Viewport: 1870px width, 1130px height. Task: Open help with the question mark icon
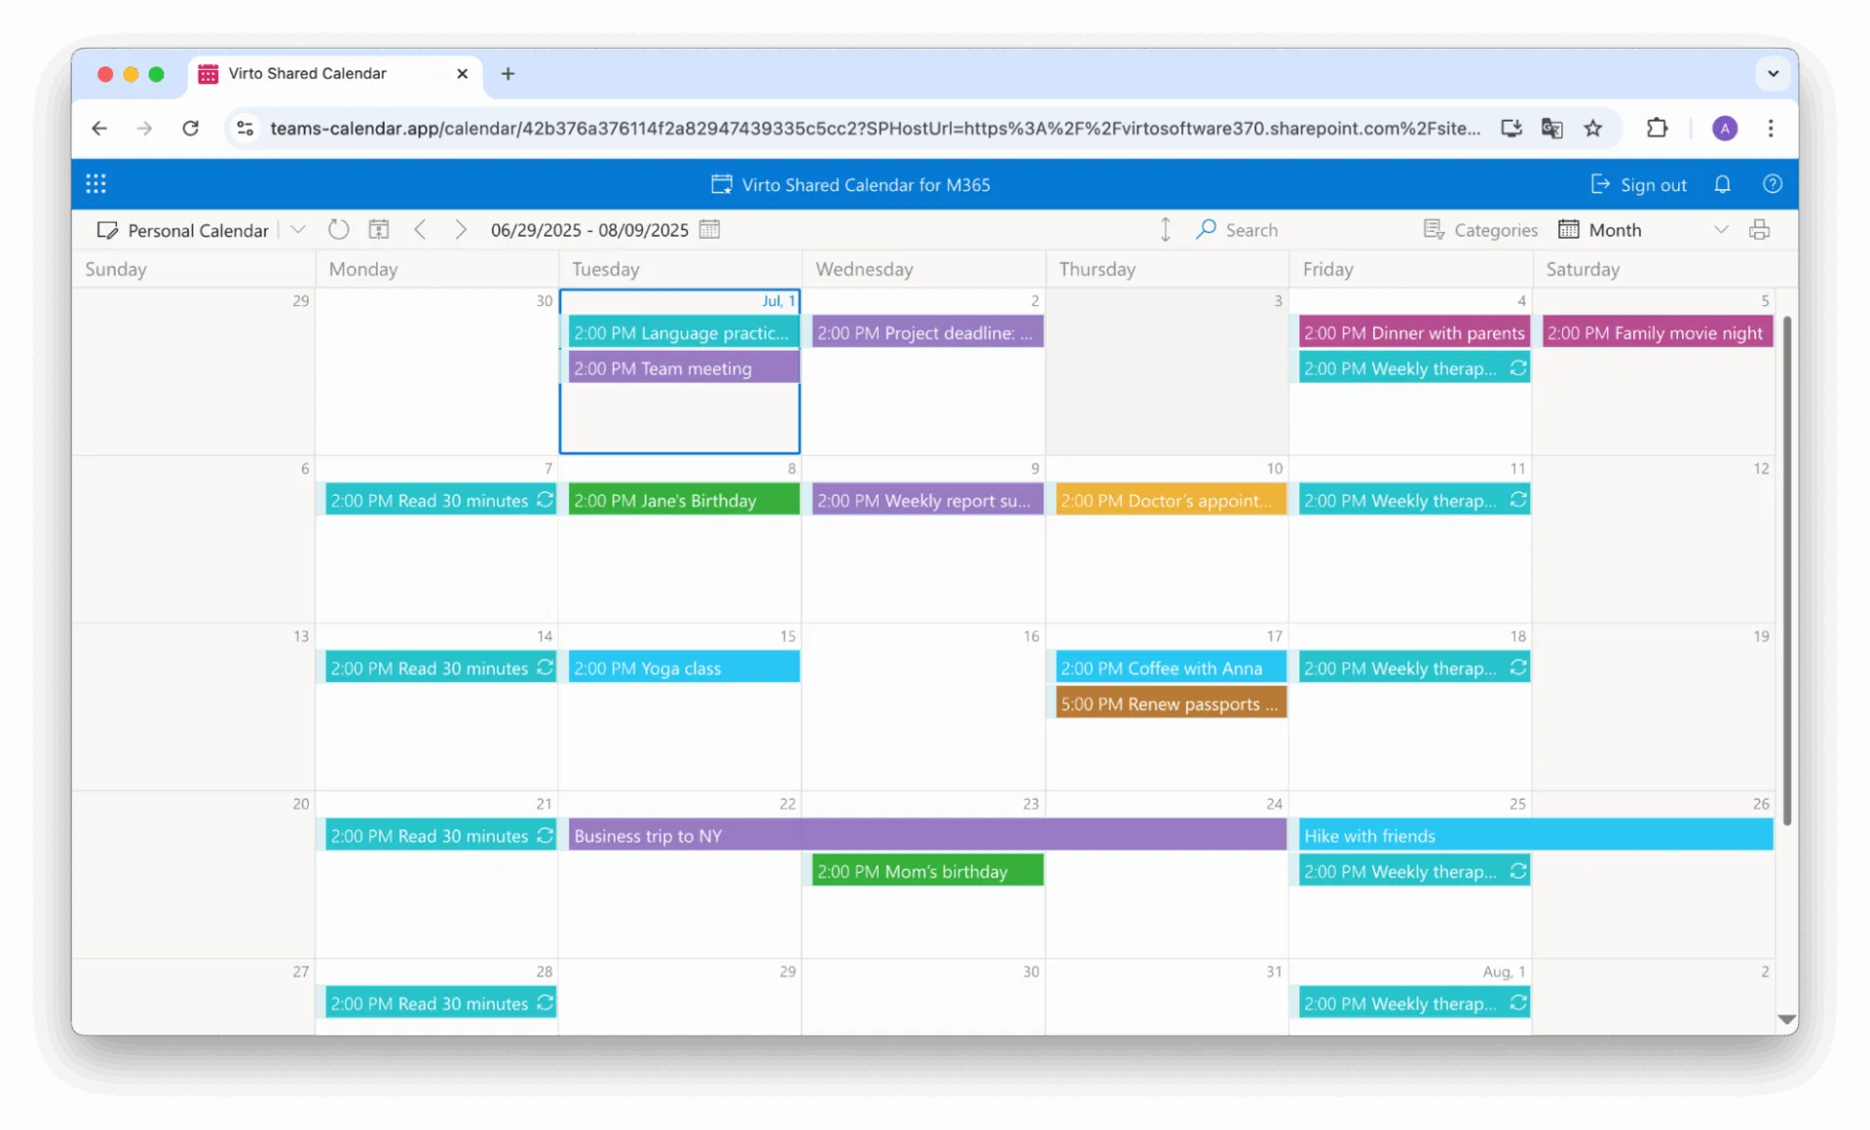1772,184
